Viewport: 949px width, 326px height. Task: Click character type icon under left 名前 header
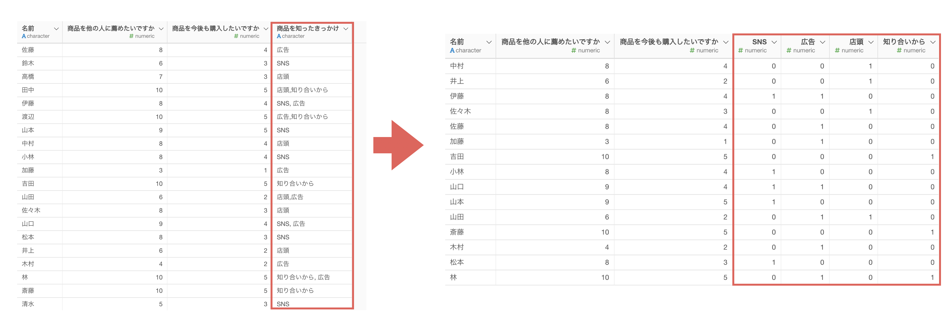point(23,36)
